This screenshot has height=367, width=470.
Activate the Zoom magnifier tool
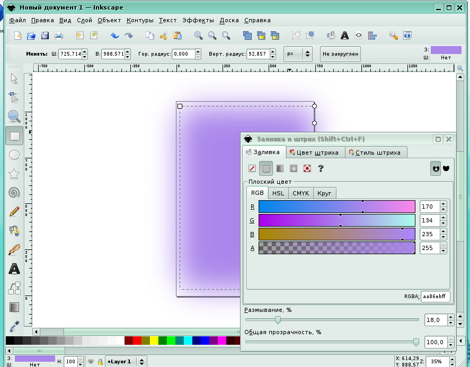[14, 117]
